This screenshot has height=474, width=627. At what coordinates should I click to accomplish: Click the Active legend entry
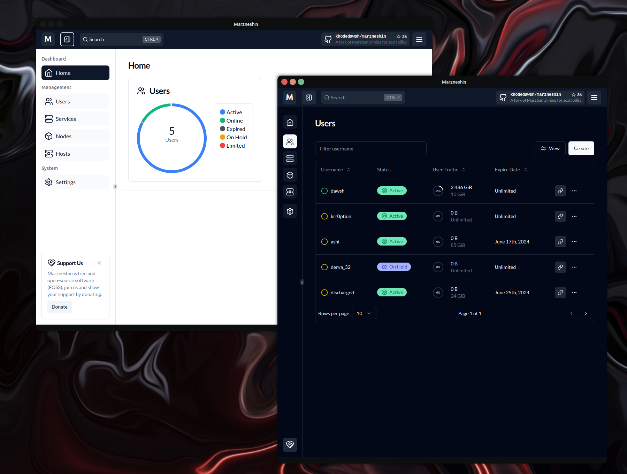231,112
